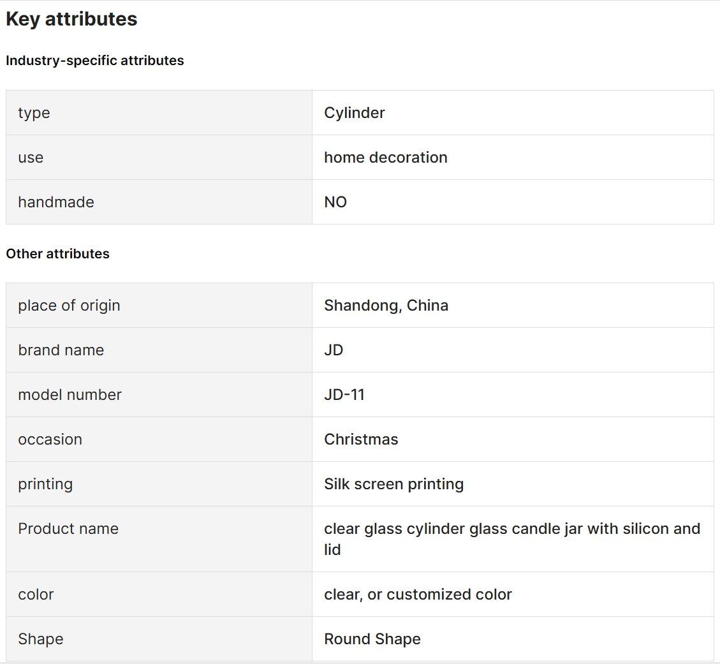Viewport: 720px width, 664px height.
Task: Click the clear, or customized color value
Action: click(418, 594)
